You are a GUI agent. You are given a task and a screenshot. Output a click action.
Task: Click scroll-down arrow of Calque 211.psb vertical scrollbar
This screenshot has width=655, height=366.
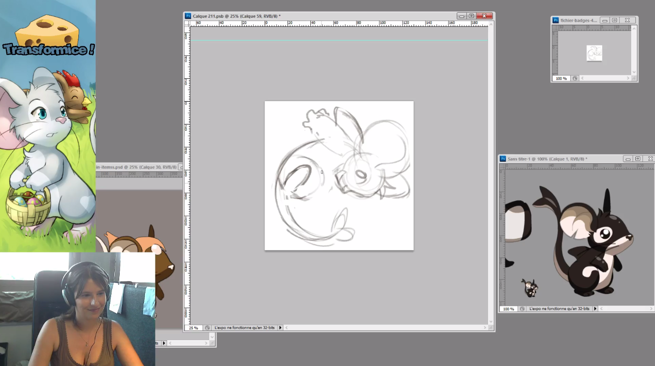click(x=491, y=322)
